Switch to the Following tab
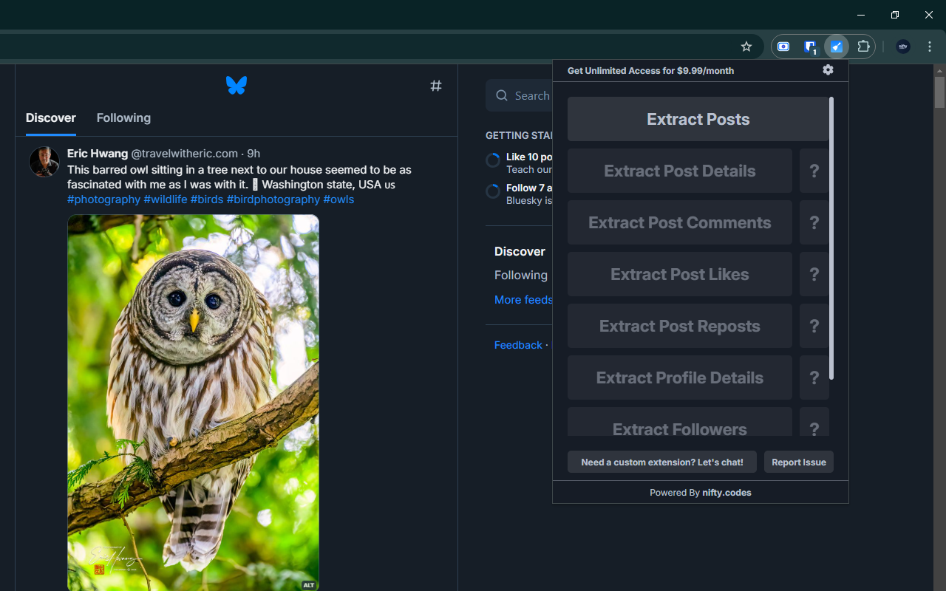 (123, 118)
